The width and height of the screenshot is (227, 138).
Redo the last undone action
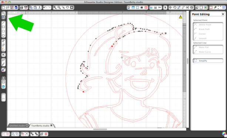tap(49, 7)
